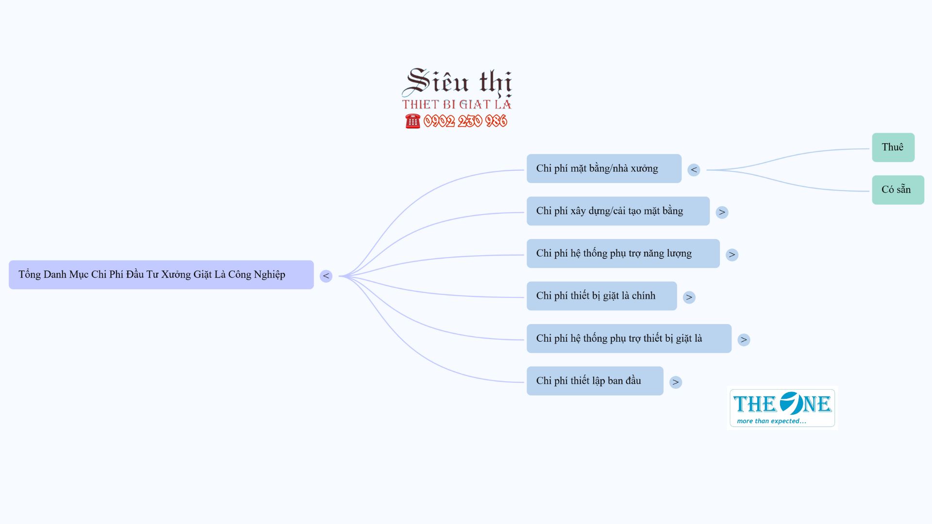Select the green Có sẵn leaf node
The width and height of the screenshot is (932, 524).
[x=898, y=190]
